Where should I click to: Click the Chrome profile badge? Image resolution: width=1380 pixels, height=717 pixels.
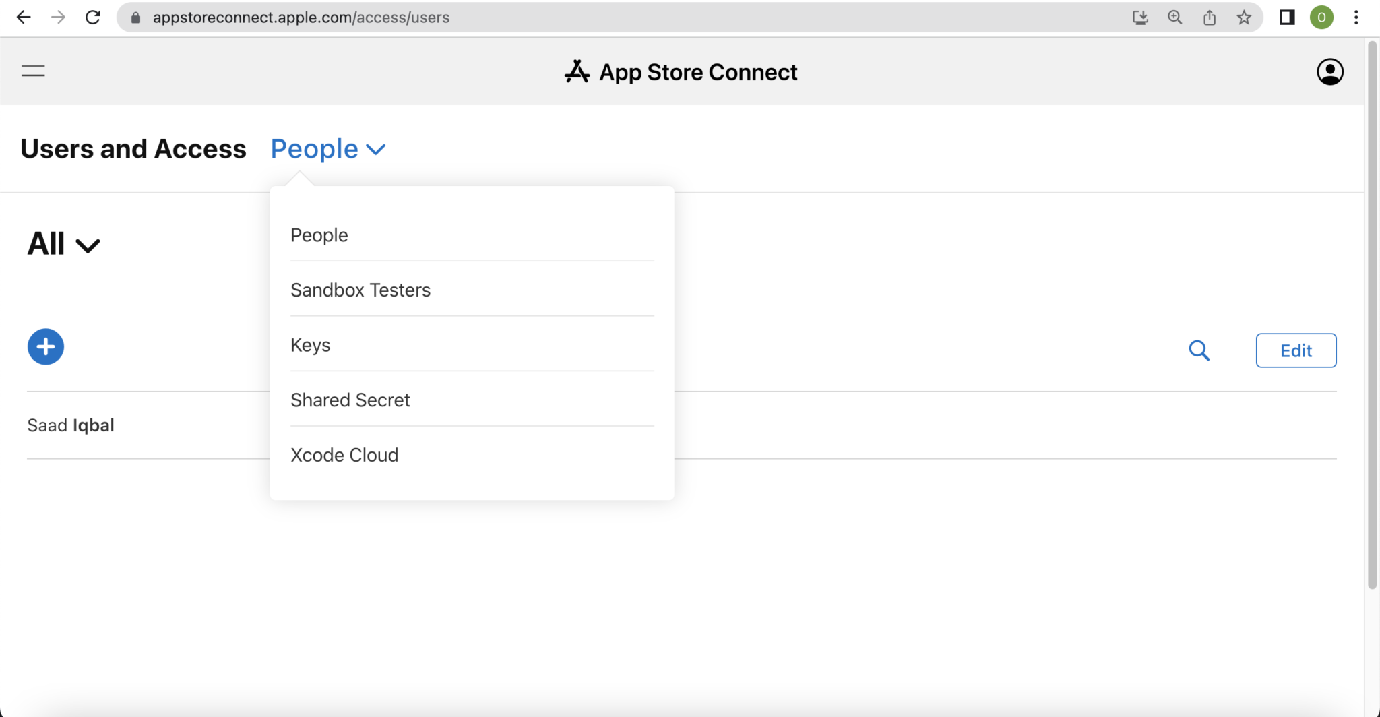[x=1323, y=18]
